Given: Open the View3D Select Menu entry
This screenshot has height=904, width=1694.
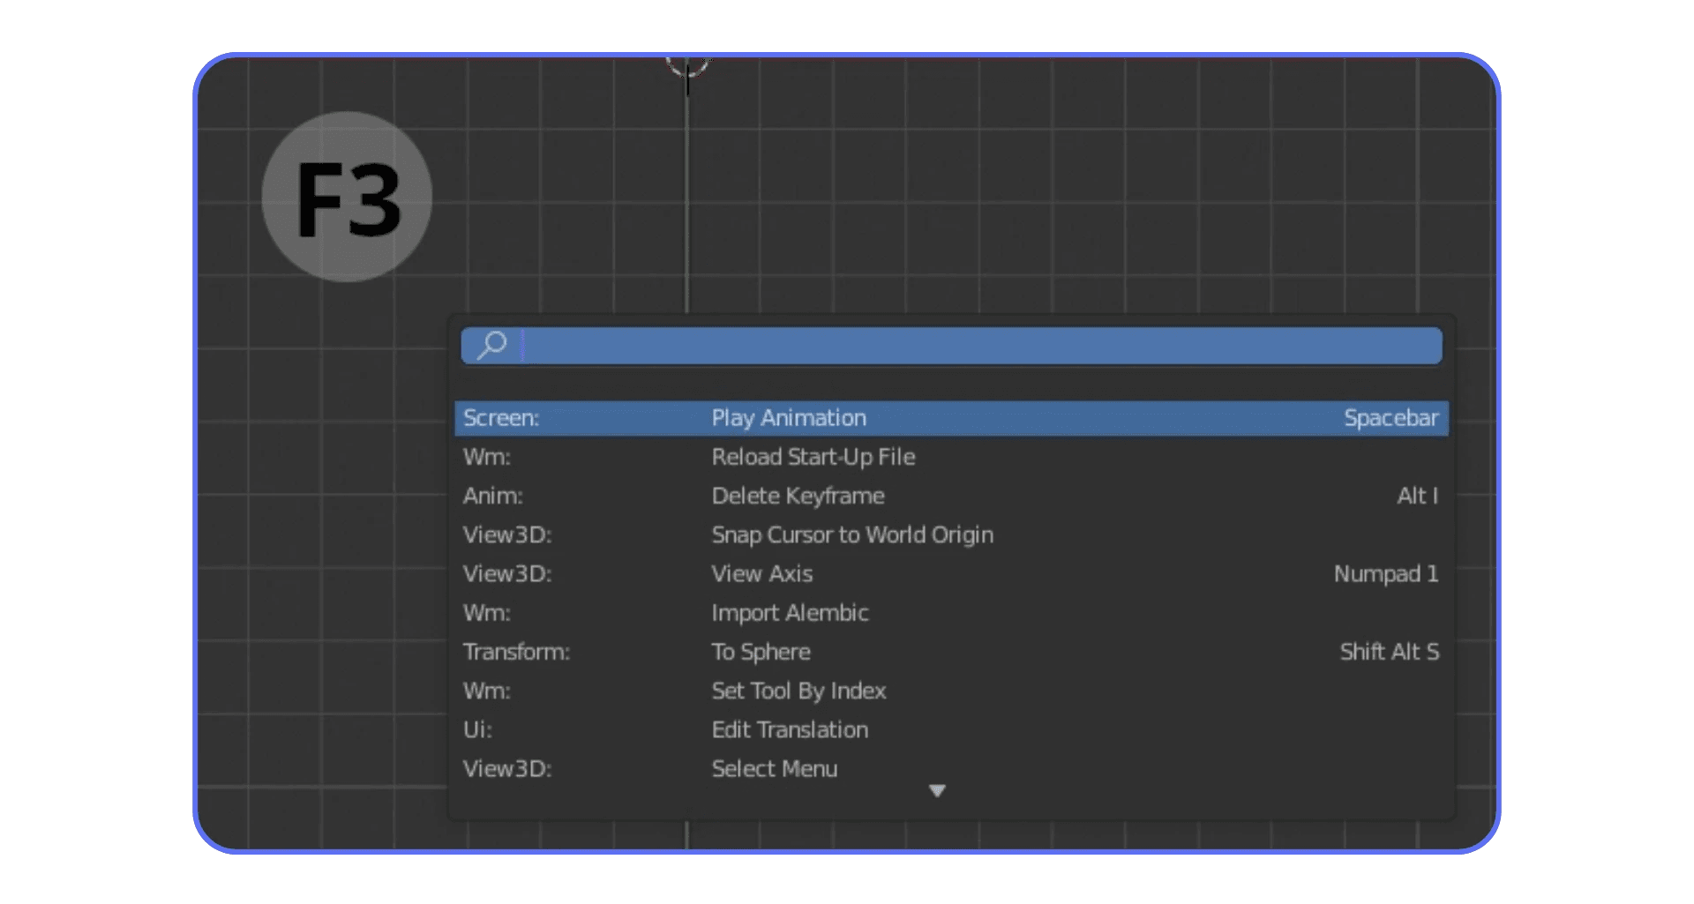Looking at the screenshot, I should 775,768.
